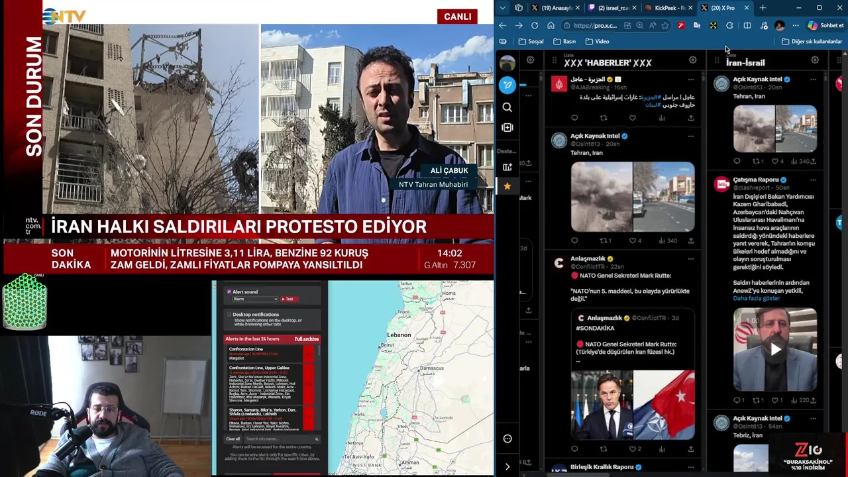This screenshot has height=477, width=848.
Task: Open Mark Rutte NATO image thumbnail
Action: tap(602, 404)
